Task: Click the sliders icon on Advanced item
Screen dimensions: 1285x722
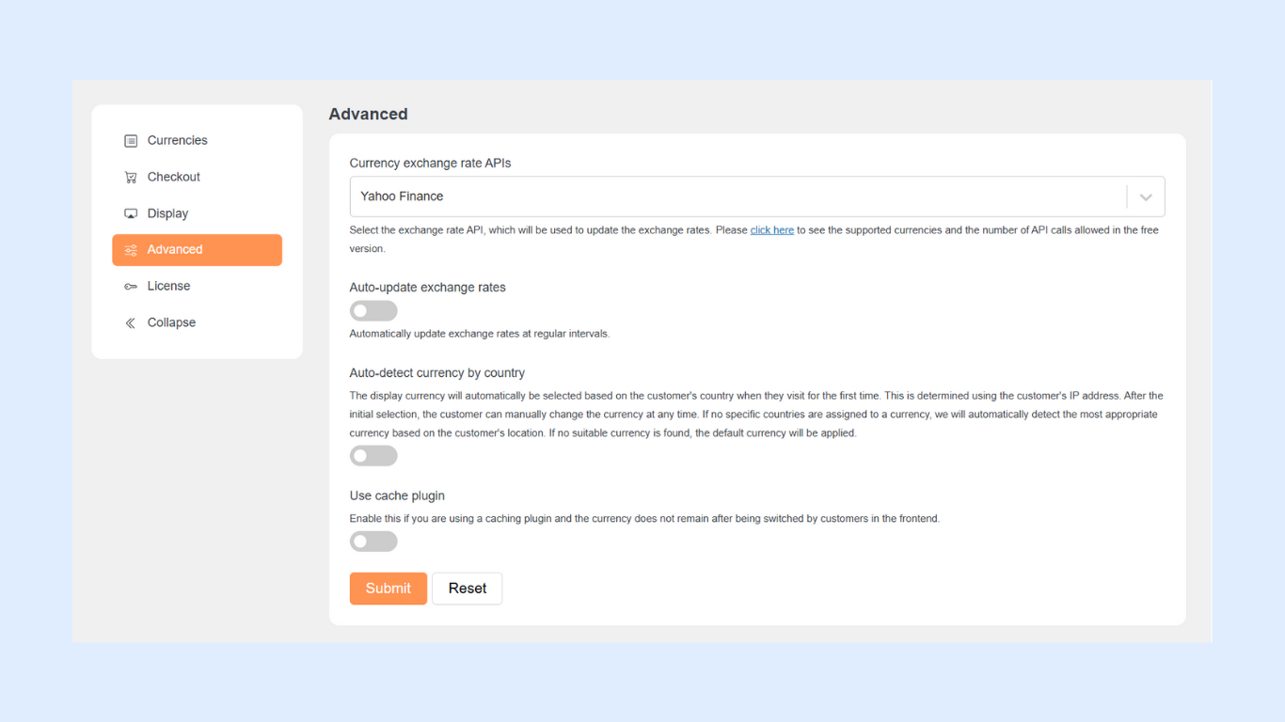Action: 131,250
